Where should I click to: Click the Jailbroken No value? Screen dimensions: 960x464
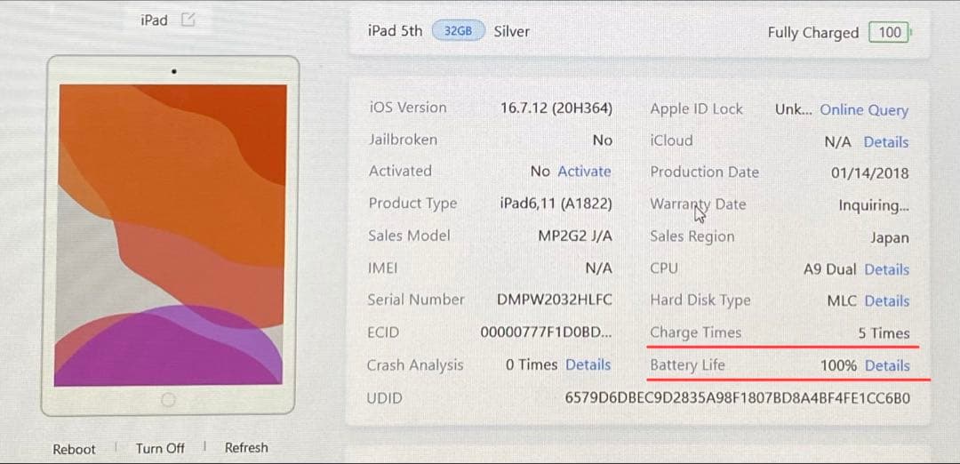point(603,140)
